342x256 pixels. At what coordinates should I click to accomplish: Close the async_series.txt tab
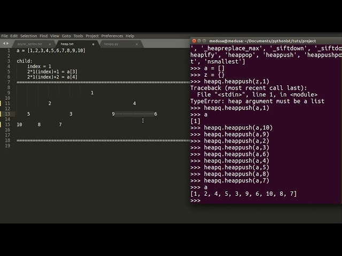point(50,44)
